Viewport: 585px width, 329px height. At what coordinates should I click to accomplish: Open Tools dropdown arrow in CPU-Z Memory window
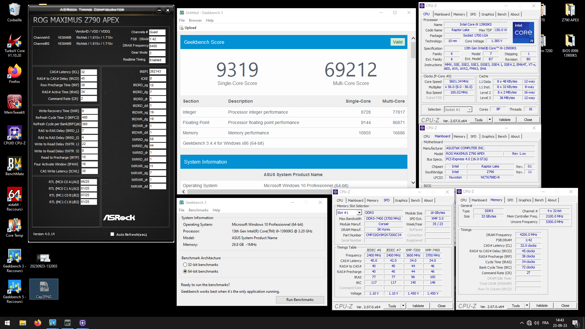click(x=527, y=306)
